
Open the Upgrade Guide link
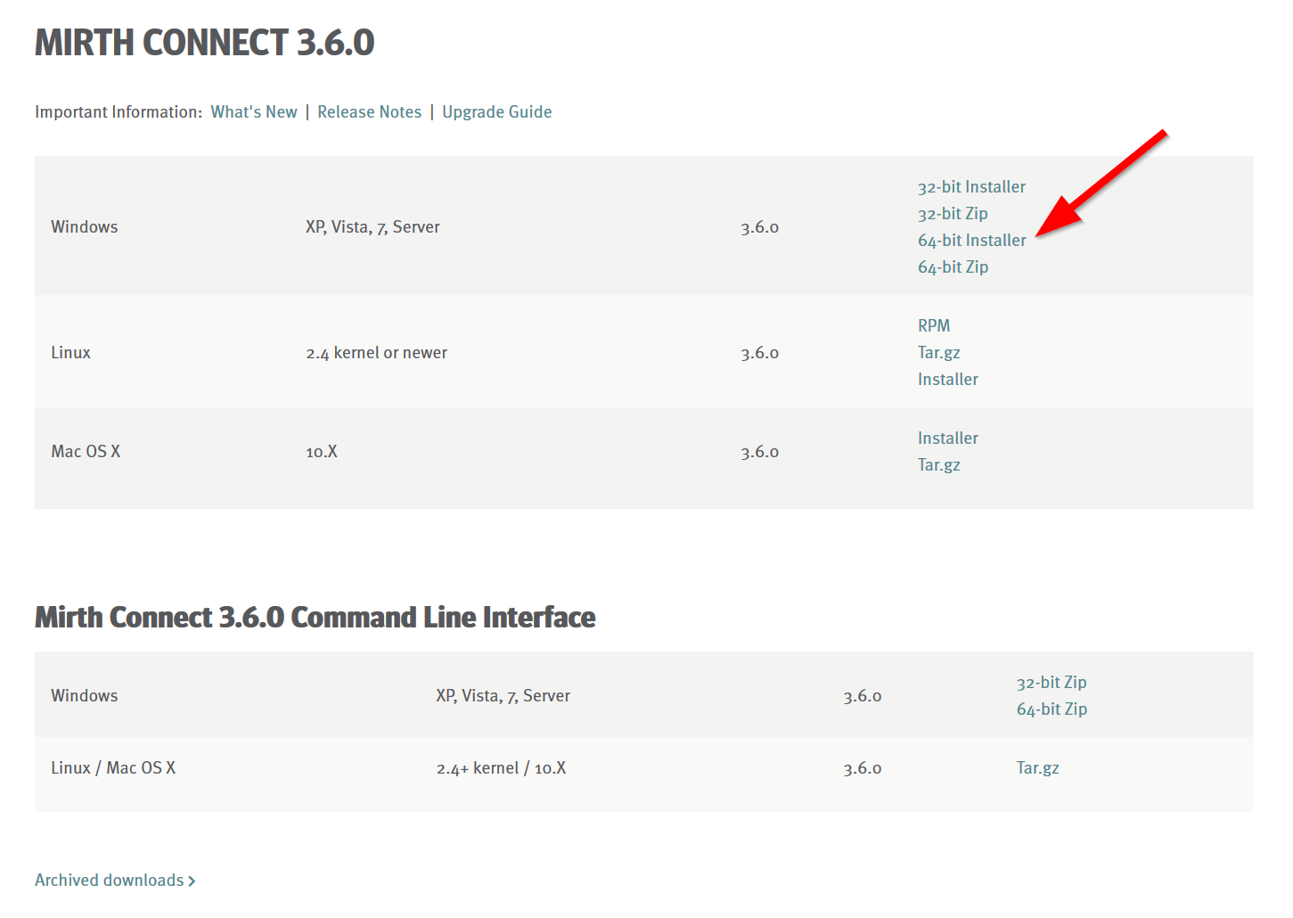[496, 112]
